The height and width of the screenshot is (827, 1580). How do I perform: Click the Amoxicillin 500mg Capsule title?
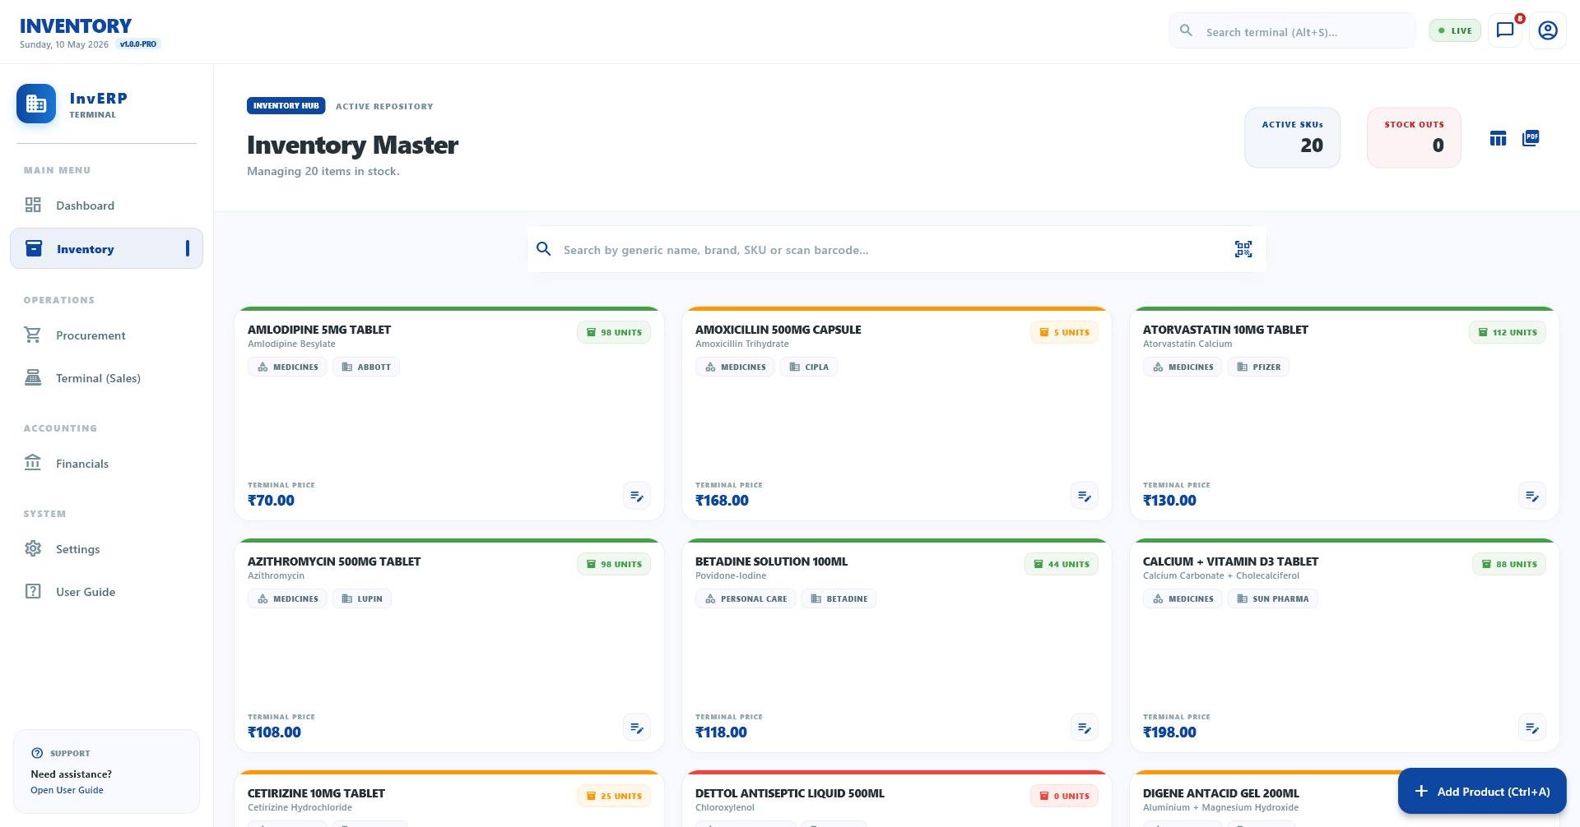pos(778,330)
